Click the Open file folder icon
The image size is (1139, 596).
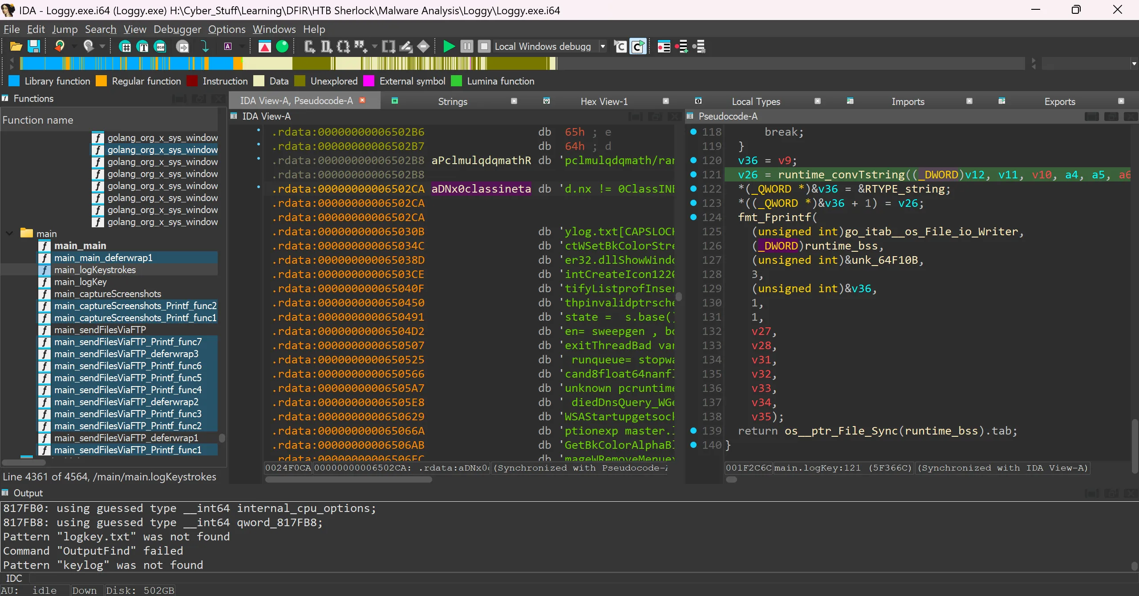click(16, 46)
